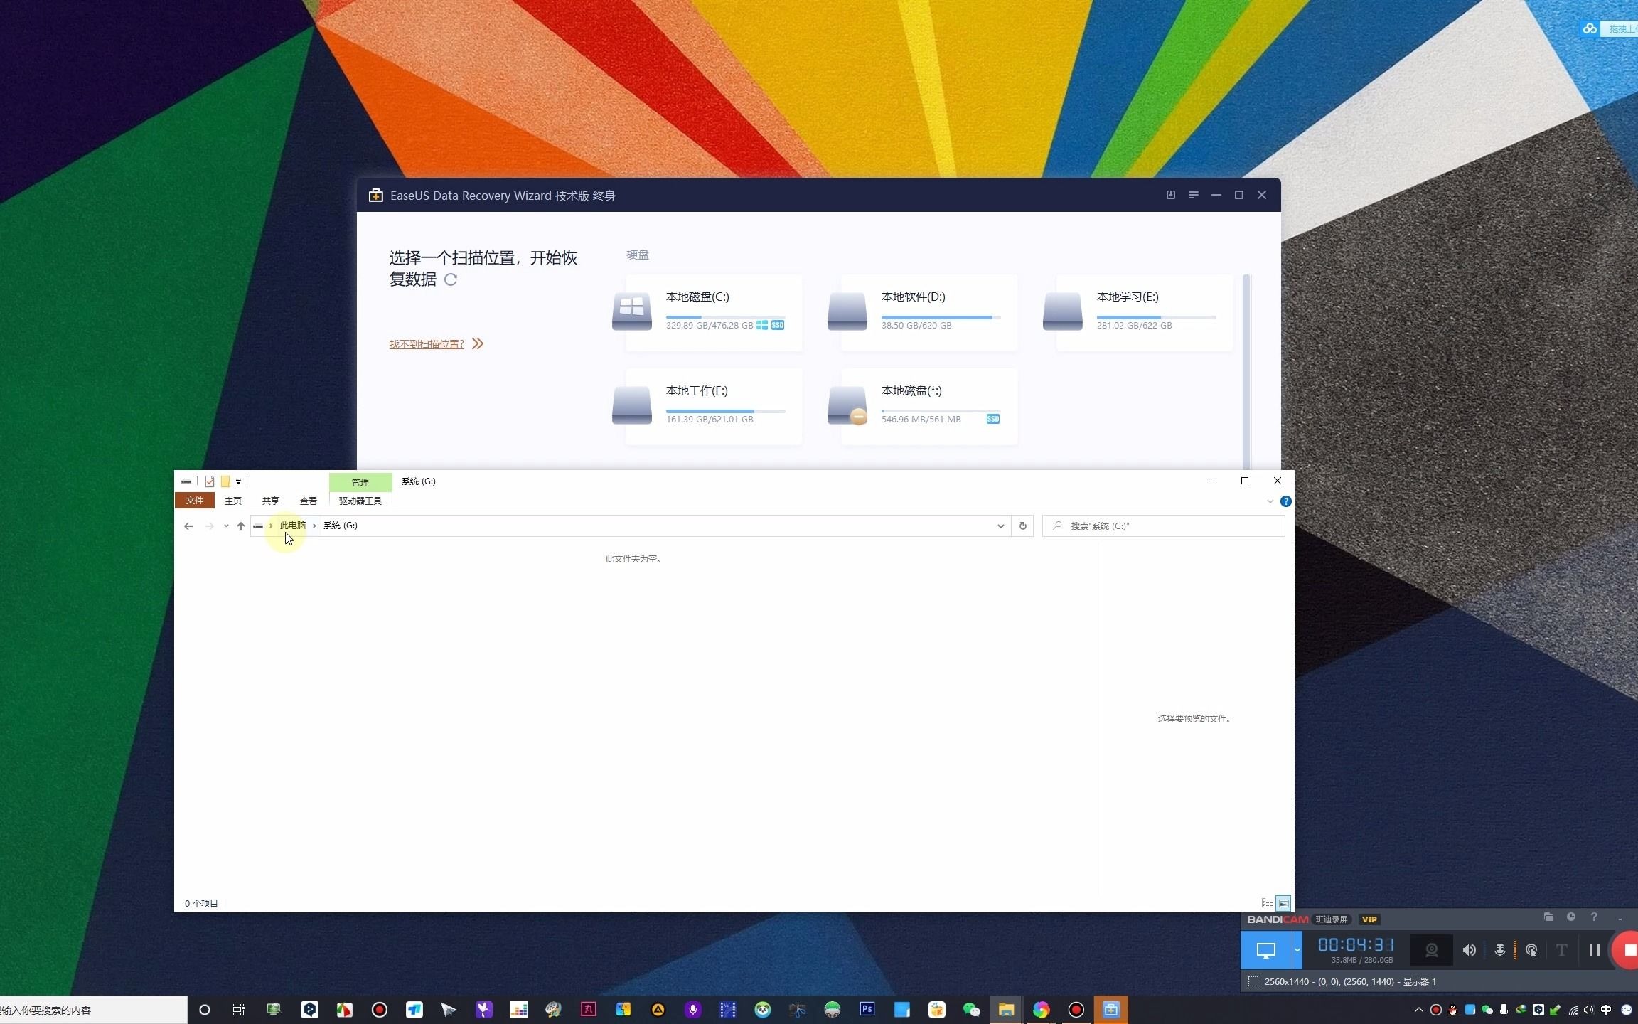Open Task View on taskbar

(x=239, y=1010)
